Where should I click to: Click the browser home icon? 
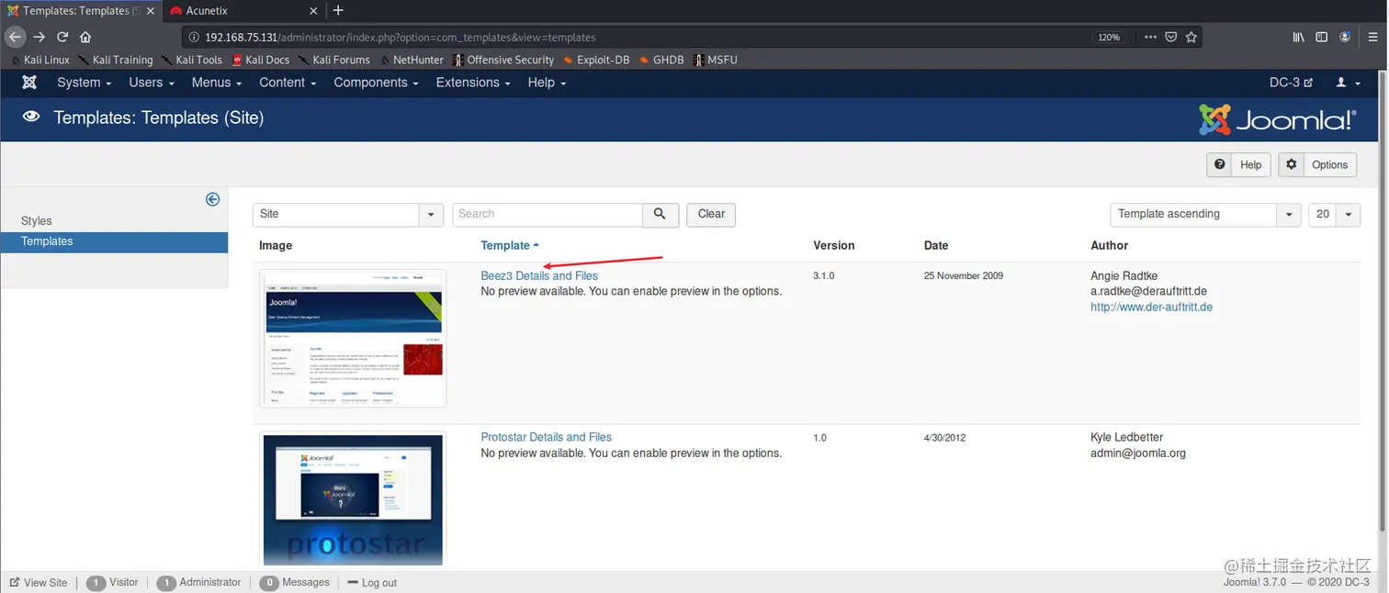point(85,38)
